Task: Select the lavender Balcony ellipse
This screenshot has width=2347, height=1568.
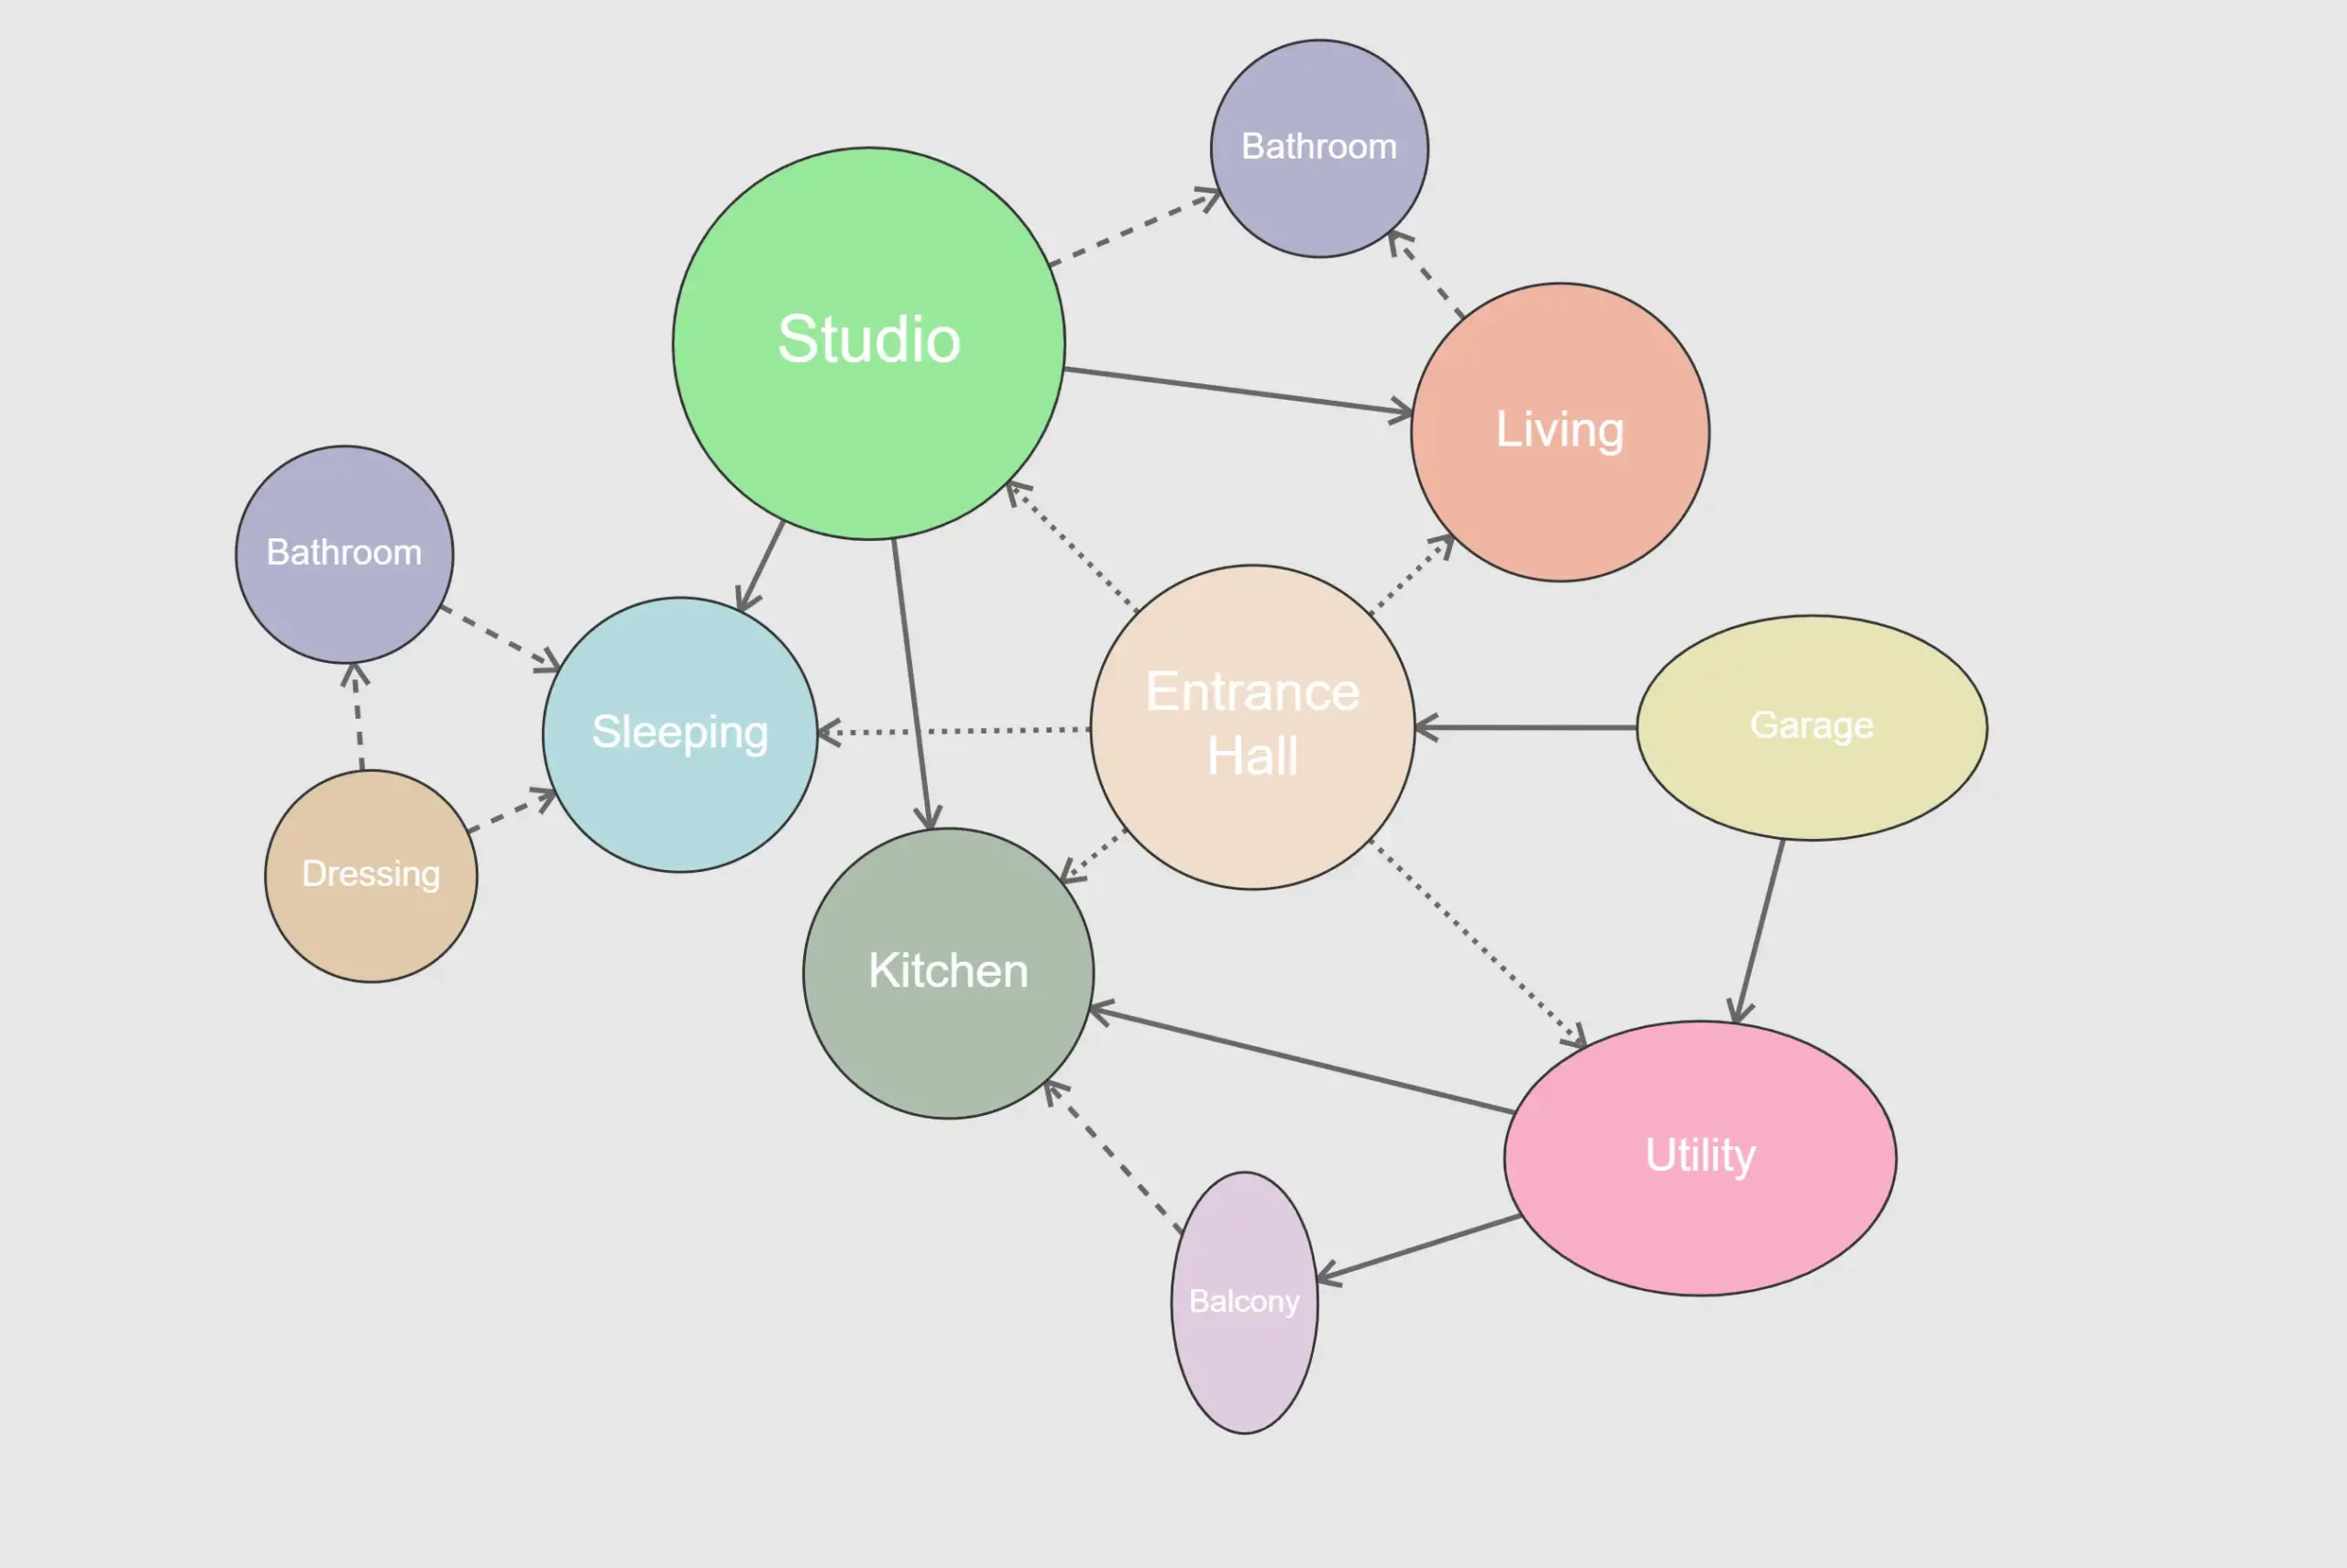Action: (x=1243, y=1302)
